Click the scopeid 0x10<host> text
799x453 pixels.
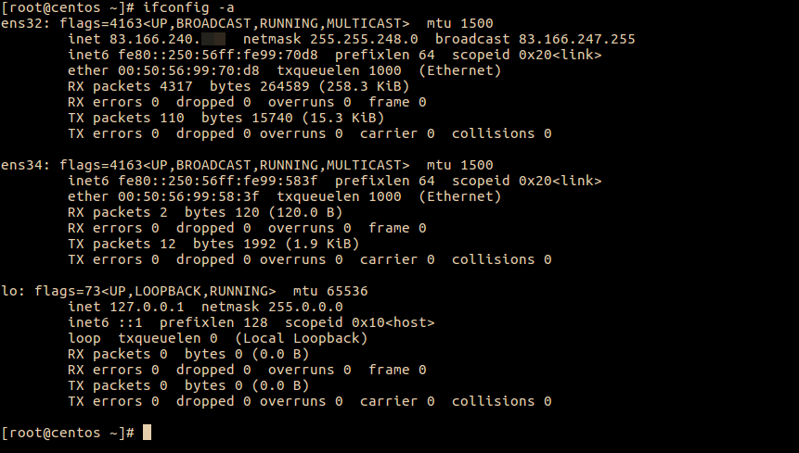(x=359, y=322)
